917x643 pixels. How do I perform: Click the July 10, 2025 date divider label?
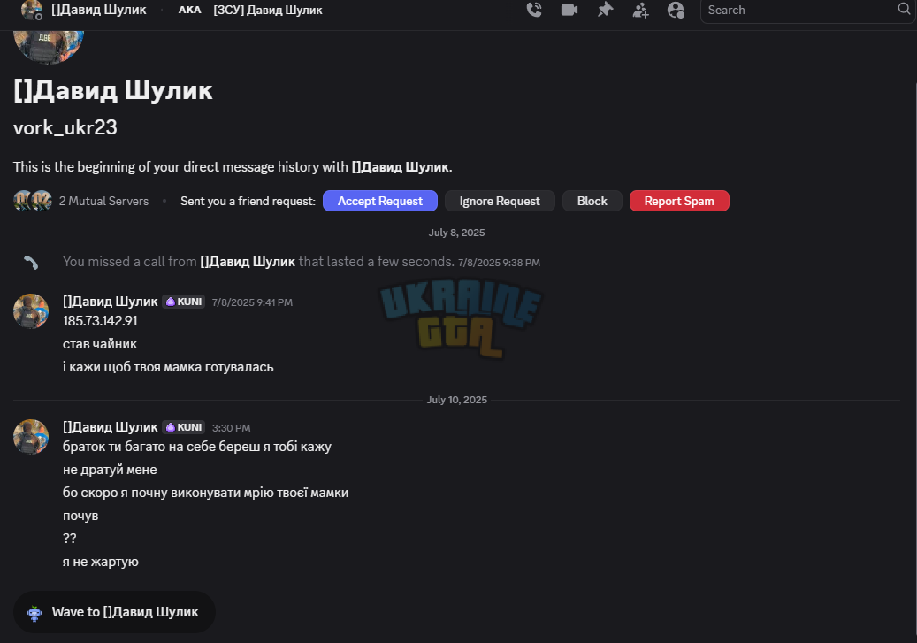[x=457, y=400]
